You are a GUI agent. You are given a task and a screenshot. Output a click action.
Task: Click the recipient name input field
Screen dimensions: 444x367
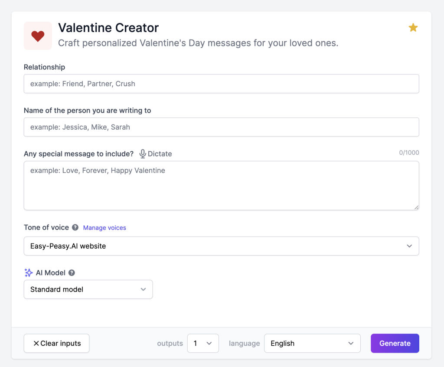click(221, 127)
